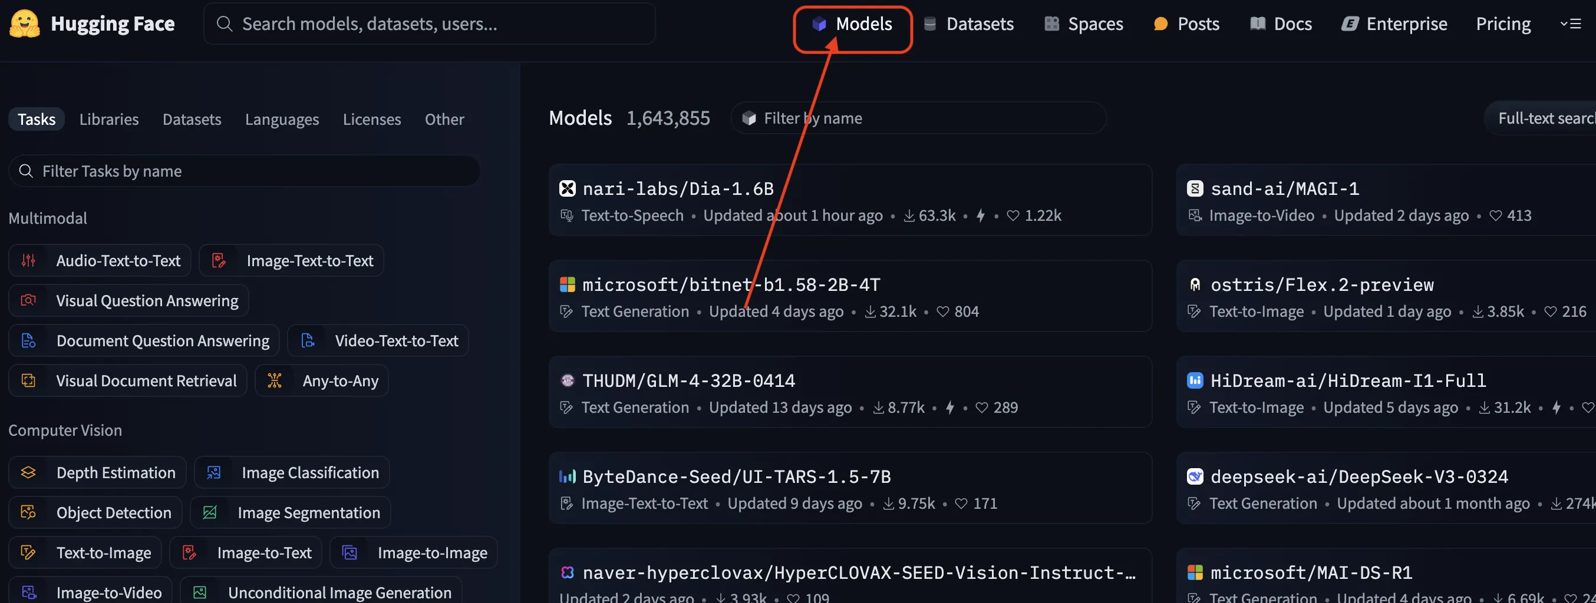Click the THUDM avatar icon
The width and height of the screenshot is (1596, 603).
pyautogui.click(x=567, y=380)
